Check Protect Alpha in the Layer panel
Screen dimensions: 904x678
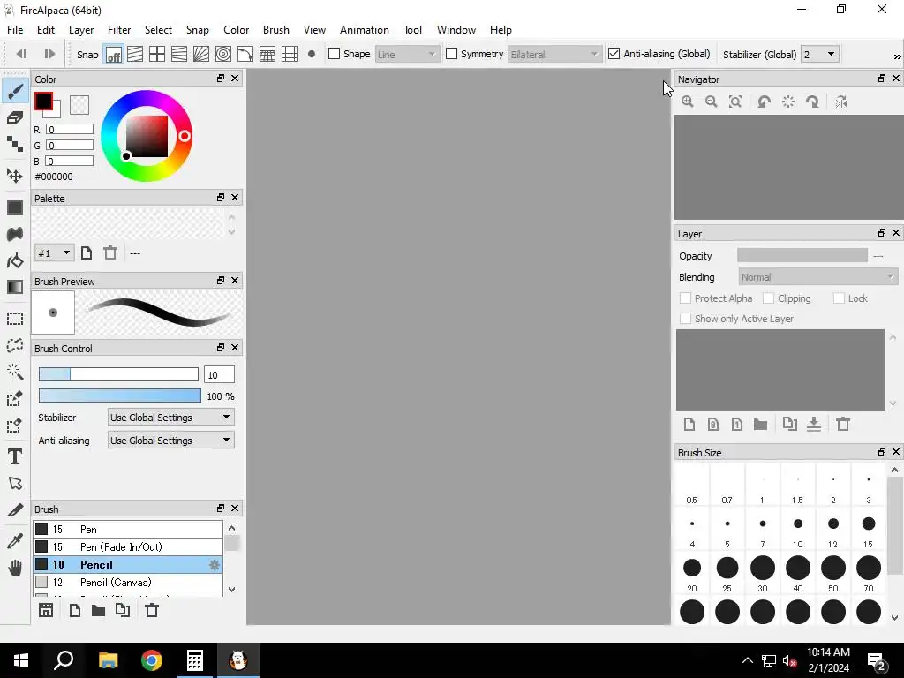coord(685,298)
